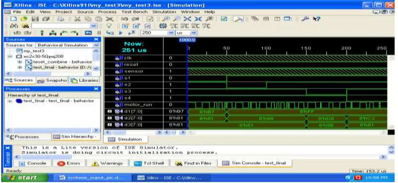Click the Find in Files binoculars-folder icon
The image size is (398, 183).
(x=26, y=26)
